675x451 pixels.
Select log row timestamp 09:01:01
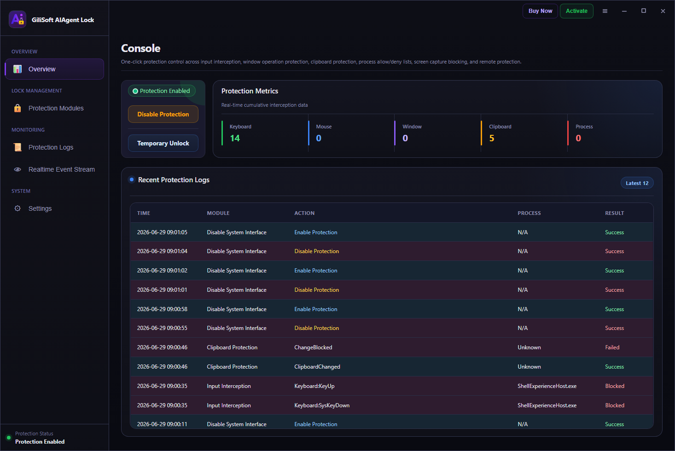point(162,290)
